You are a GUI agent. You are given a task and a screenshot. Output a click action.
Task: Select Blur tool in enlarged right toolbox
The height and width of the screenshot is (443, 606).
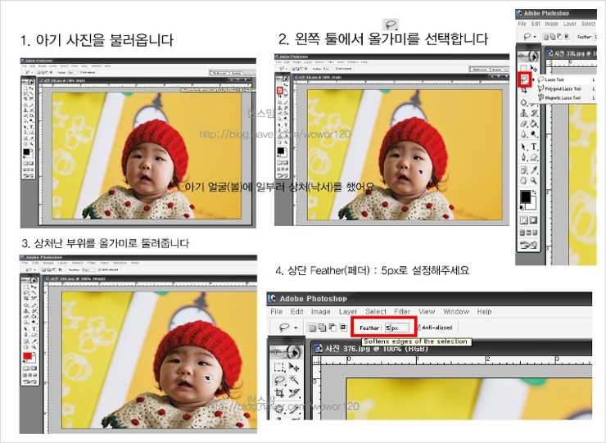523,133
